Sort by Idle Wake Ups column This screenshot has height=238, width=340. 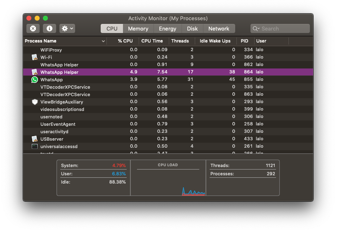[215, 41]
